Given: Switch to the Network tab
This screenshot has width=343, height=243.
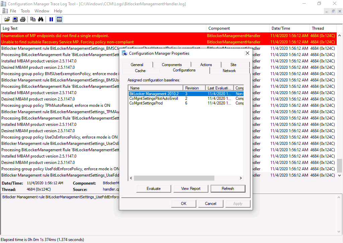Looking at the screenshot, I should [229, 71].
